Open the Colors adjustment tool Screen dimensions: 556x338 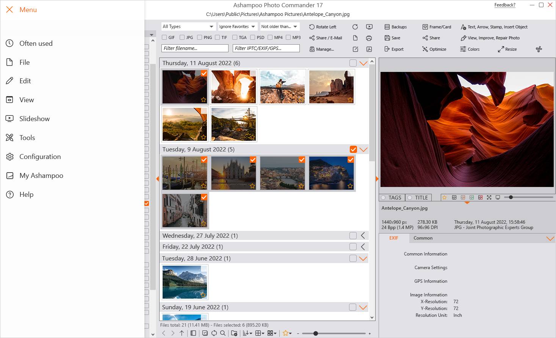point(470,49)
